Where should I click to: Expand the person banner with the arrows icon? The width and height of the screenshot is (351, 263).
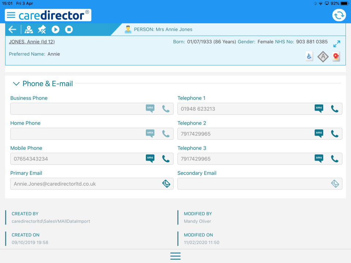point(337,43)
